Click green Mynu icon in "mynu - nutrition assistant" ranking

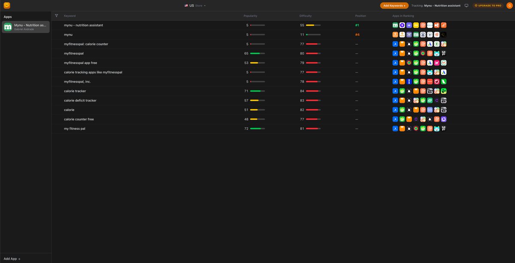click(x=395, y=25)
